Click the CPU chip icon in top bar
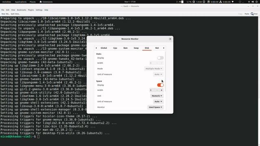The image size is (260, 146). click(x=194, y=2)
